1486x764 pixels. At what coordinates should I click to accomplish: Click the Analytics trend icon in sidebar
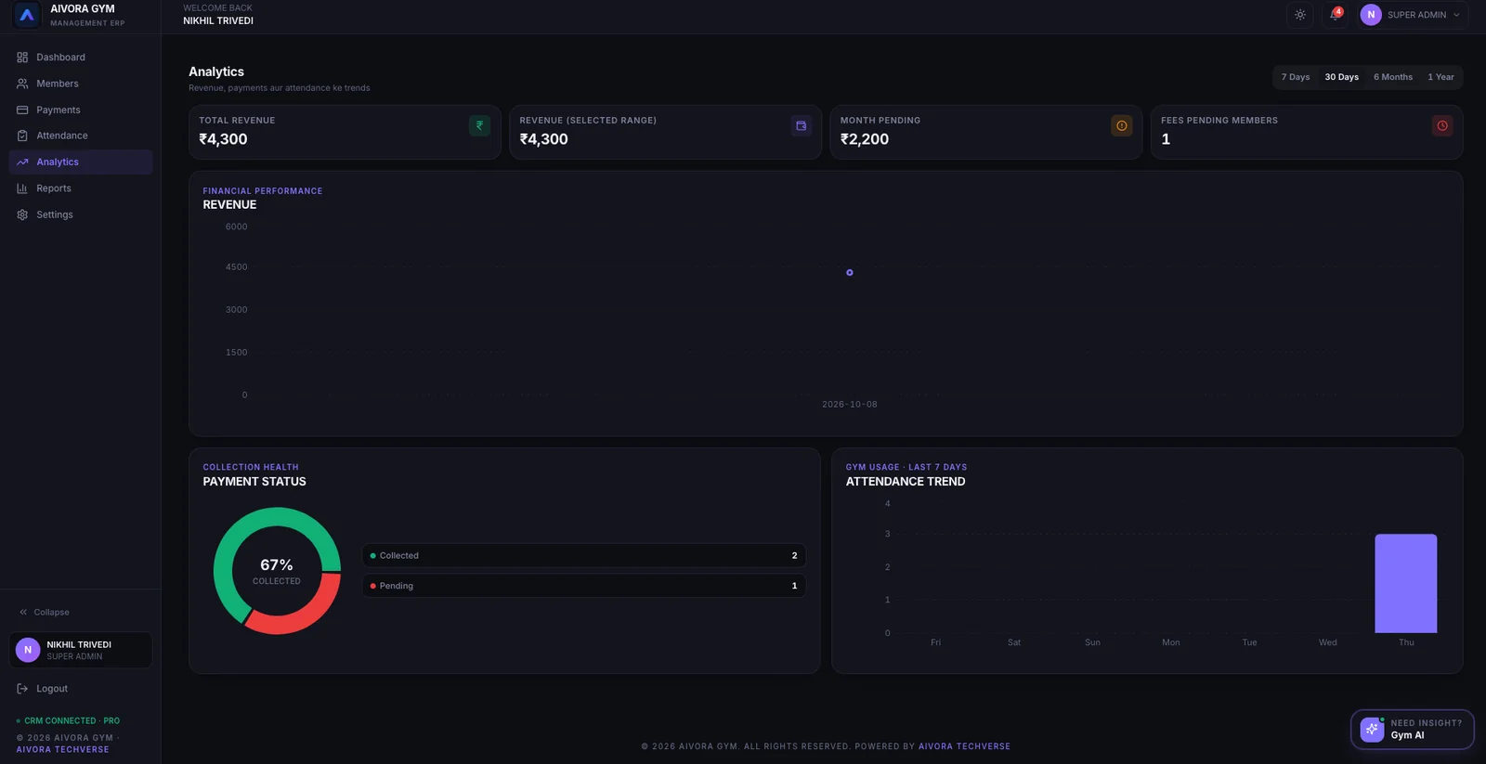point(22,162)
